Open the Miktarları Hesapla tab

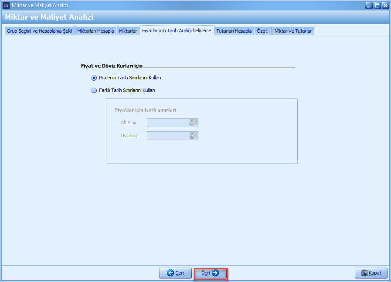click(95, 31)
